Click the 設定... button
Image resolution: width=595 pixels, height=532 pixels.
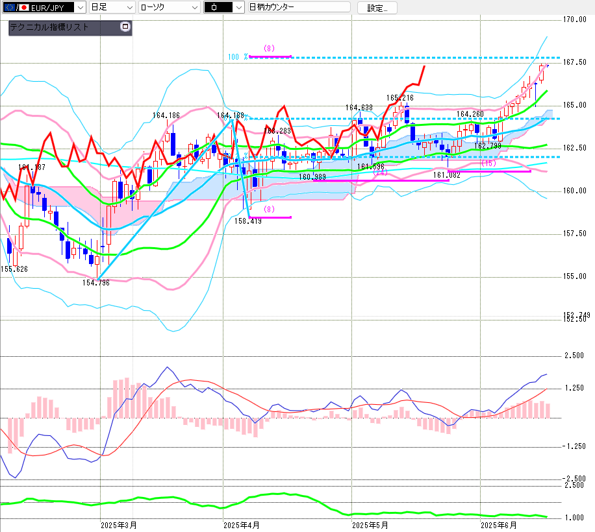point(377,8)
